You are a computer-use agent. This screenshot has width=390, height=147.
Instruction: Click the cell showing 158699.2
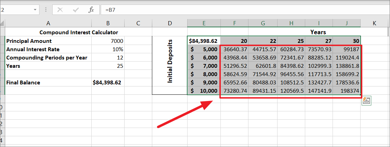347,74
